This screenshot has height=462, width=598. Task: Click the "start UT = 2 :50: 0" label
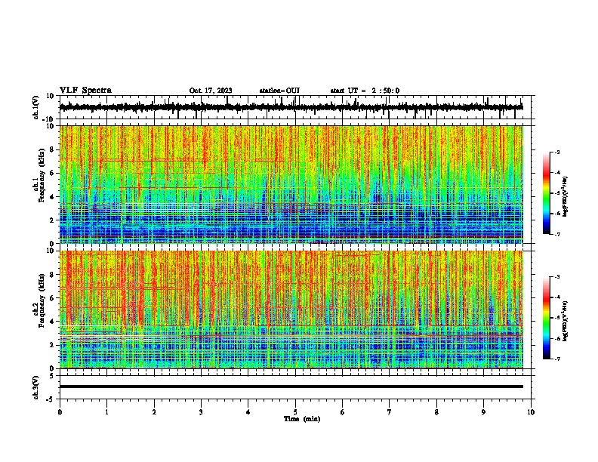tap(365, 91)
